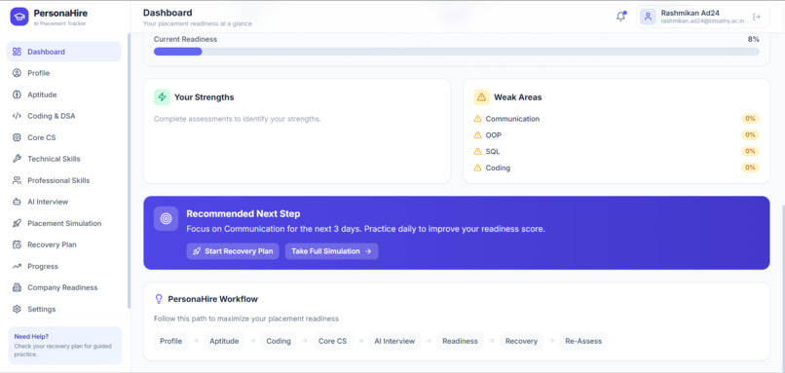The height and width of the screenshot is (373, 785).
Task: Click Take Full Simulation button
Action: pos(331,251)
